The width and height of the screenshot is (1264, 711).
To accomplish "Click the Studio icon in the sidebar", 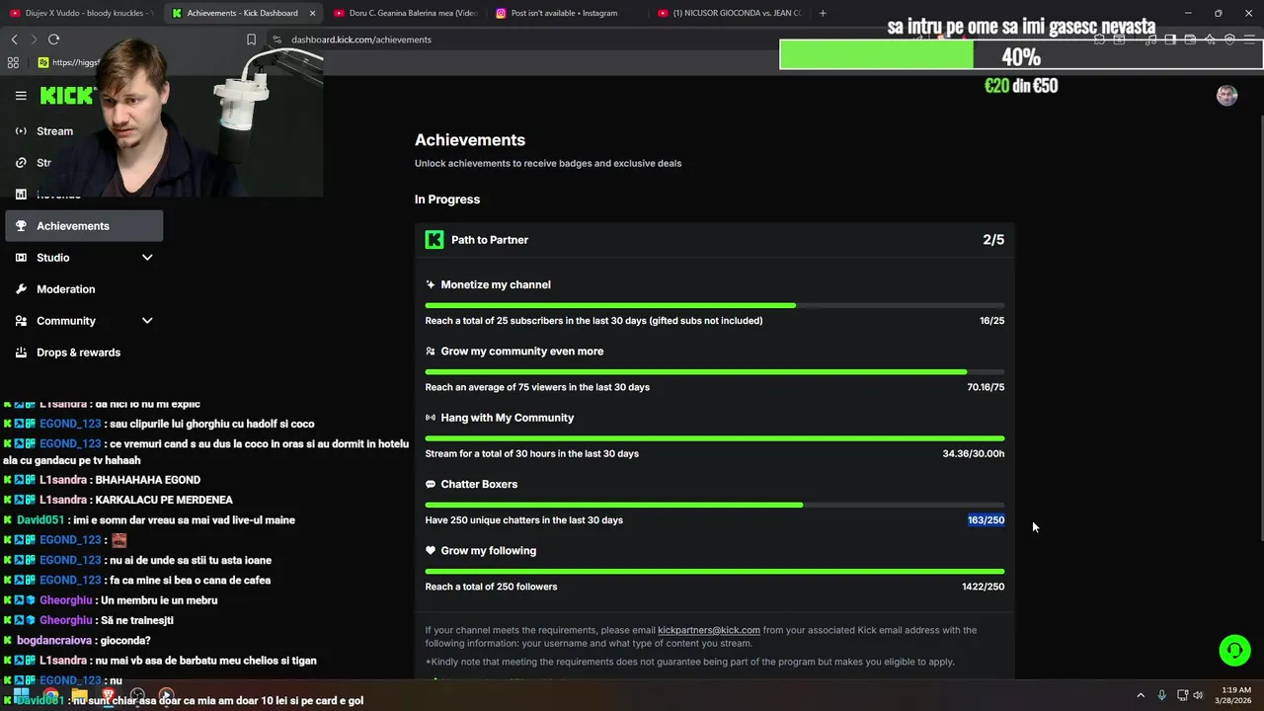I will [21, 258].
